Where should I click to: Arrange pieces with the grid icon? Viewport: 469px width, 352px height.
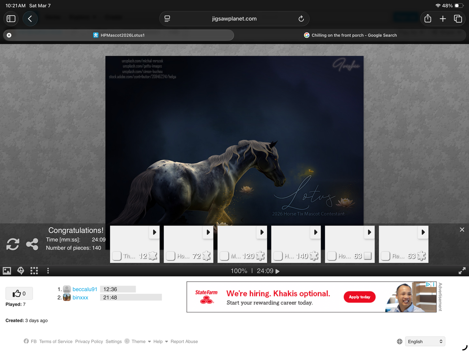click(34, 271)
